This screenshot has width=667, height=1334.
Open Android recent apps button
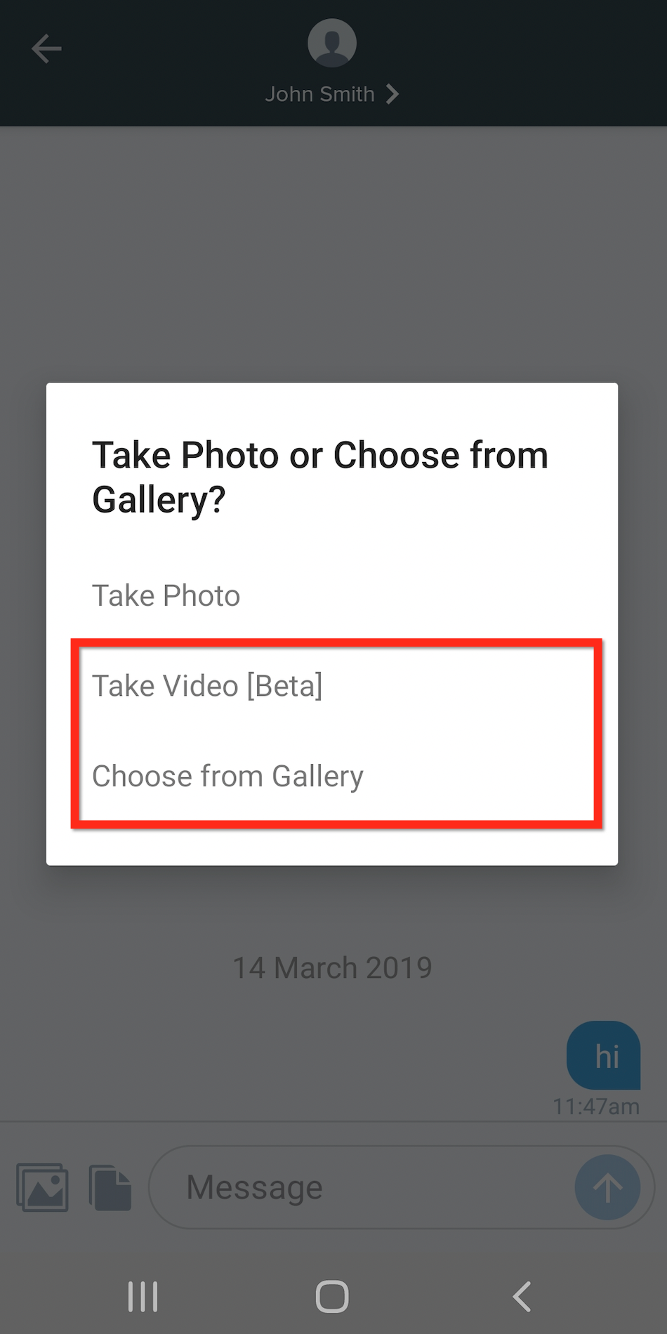(143, 1296)
